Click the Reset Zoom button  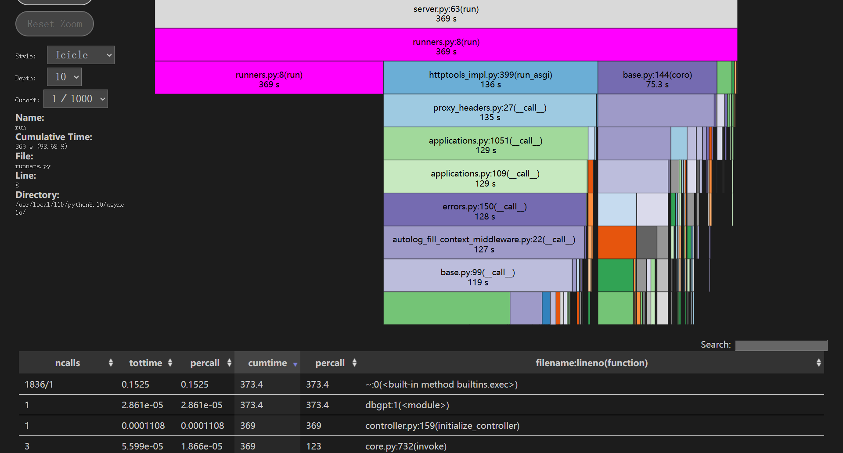(x=54, y=24)
